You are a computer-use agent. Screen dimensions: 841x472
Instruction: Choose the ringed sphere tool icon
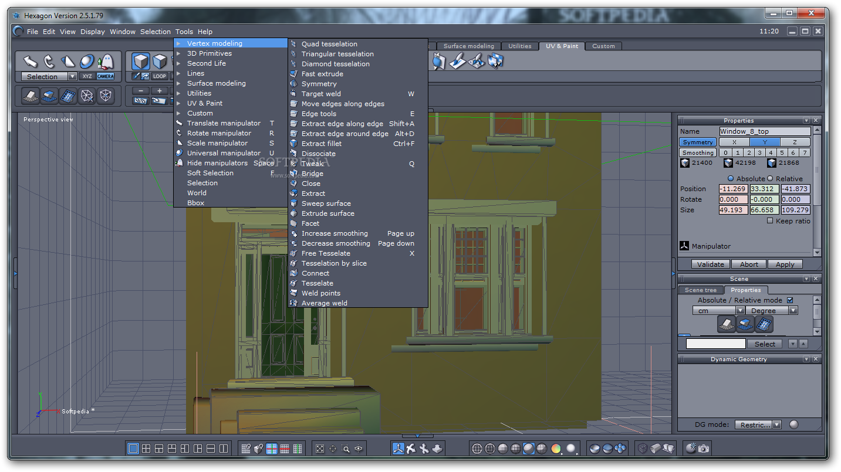[x=87, y=61]
